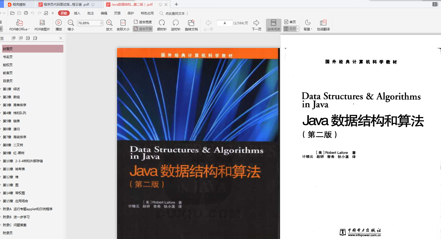Toggle 适合页面 fit mode
Screen dimensions: 441x239
pos(143,29)
